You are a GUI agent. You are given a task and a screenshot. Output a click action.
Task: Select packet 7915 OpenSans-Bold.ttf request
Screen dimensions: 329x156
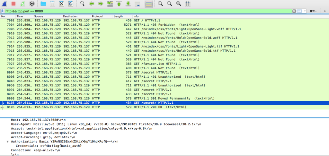[164, 51]
